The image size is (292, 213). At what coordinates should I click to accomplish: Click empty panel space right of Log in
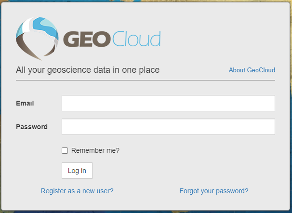pos(183,171)
